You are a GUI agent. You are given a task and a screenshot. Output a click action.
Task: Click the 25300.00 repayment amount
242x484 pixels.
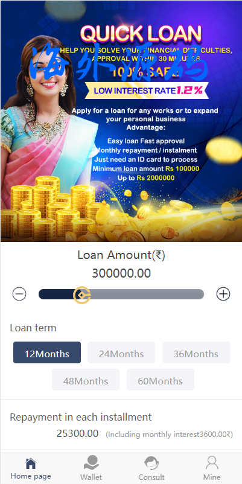[77, 433]
